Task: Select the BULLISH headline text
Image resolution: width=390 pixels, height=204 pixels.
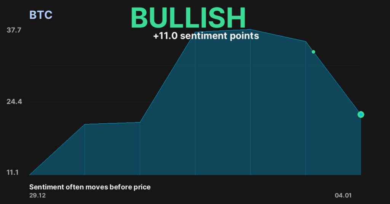Action: 188,18
